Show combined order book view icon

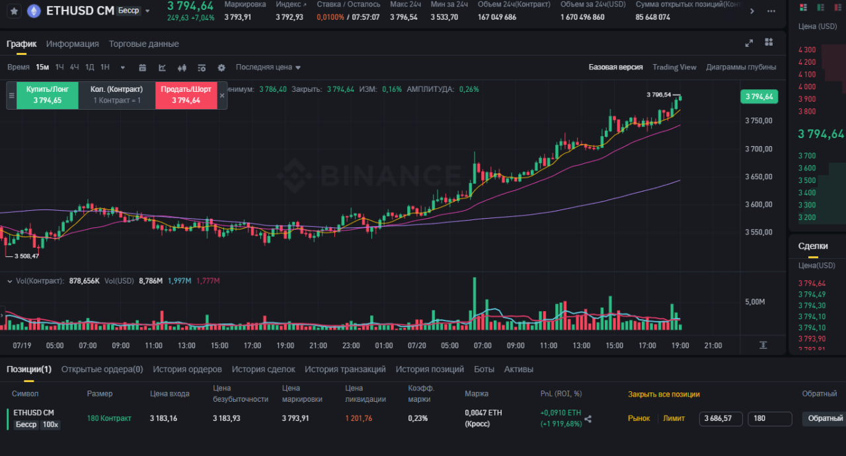803,7
